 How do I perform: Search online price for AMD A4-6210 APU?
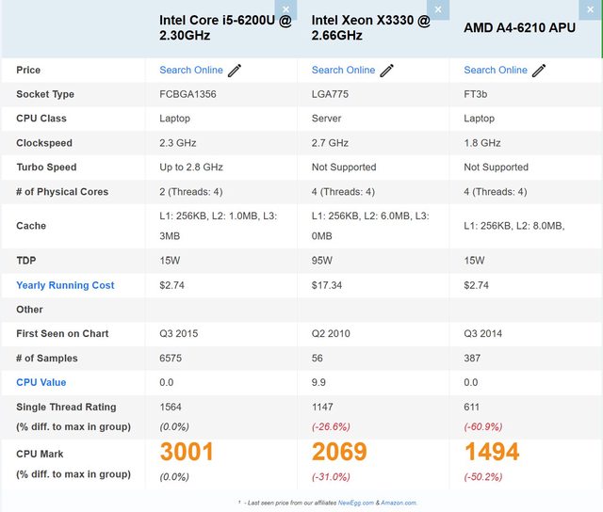click(x=496, y=70)
